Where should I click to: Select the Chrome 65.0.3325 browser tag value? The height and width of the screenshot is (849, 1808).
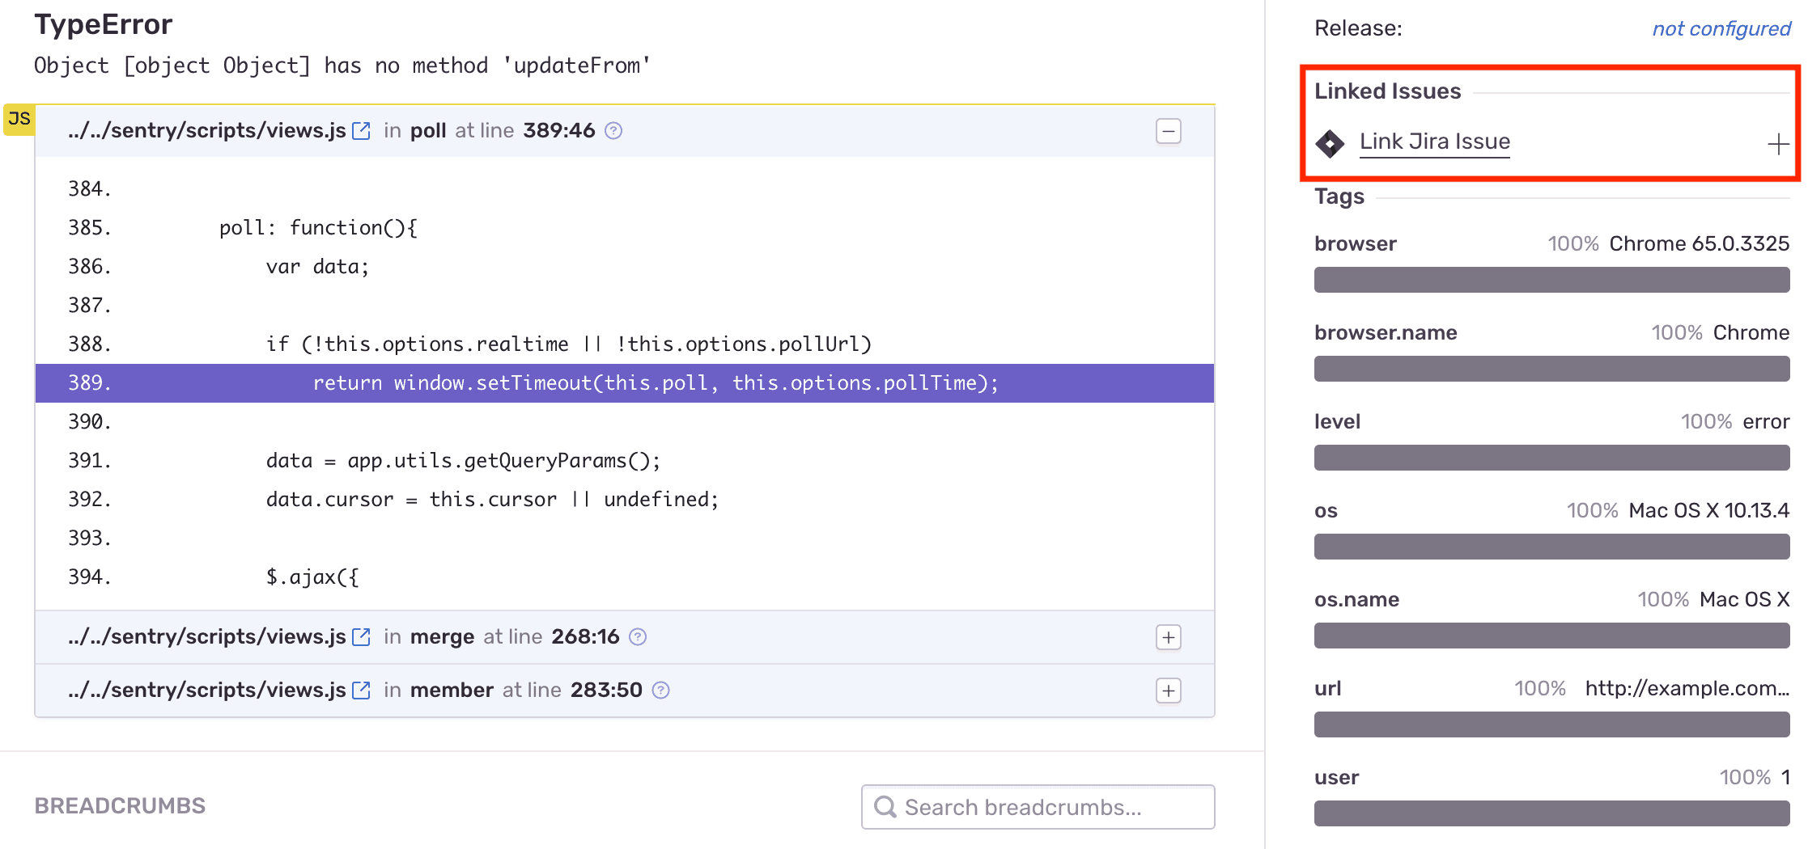coord(1698,243)
